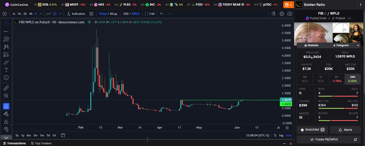Copy FIB token address icon
Screen dimensions: 365x146
click(325, 13)
